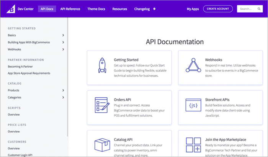Click the search magnifier icon
Screen dimensions: 268x157
click(x=259, y=9)
